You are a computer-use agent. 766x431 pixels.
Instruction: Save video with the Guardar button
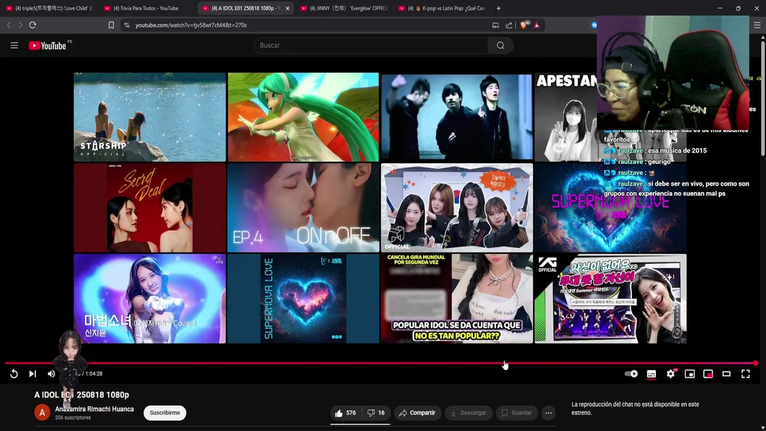point(516,412)
